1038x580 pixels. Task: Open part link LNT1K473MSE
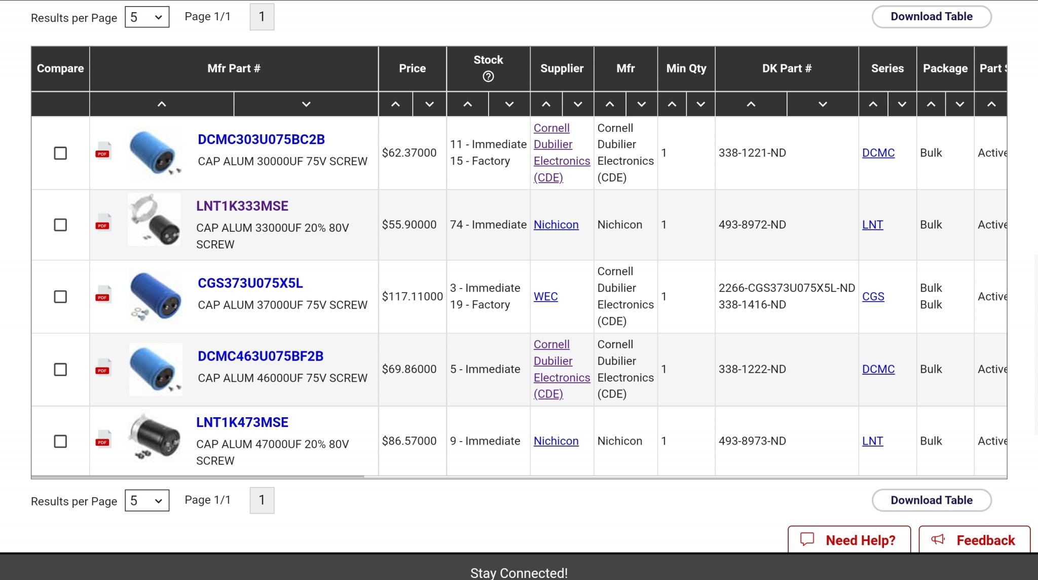pos(242,422)
